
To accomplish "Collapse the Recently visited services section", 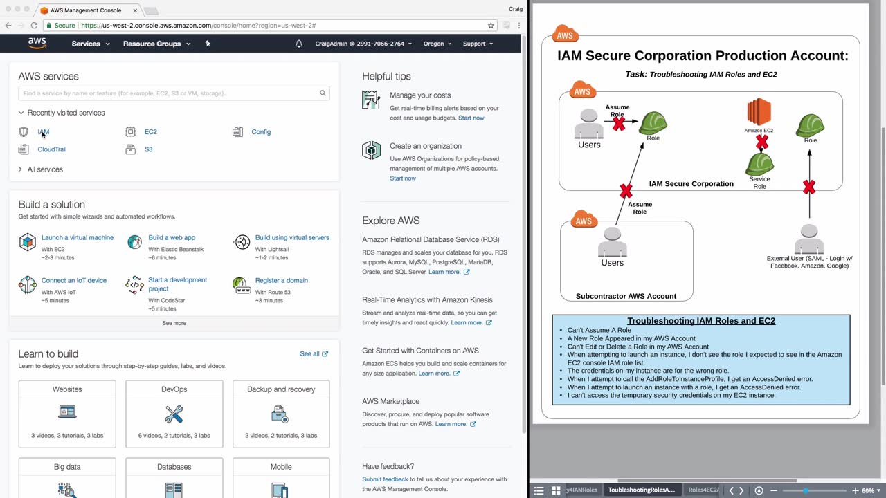I will (62, 113).
